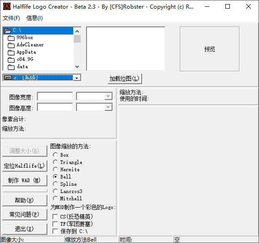
Task: Open the 文件(F) menu
Action: click(x=11, y=18)
